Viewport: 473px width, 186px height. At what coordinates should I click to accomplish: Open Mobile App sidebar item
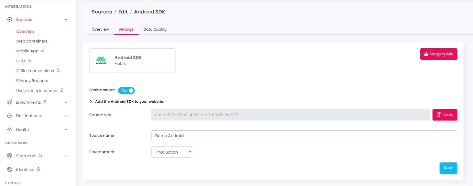click(27, 51)
